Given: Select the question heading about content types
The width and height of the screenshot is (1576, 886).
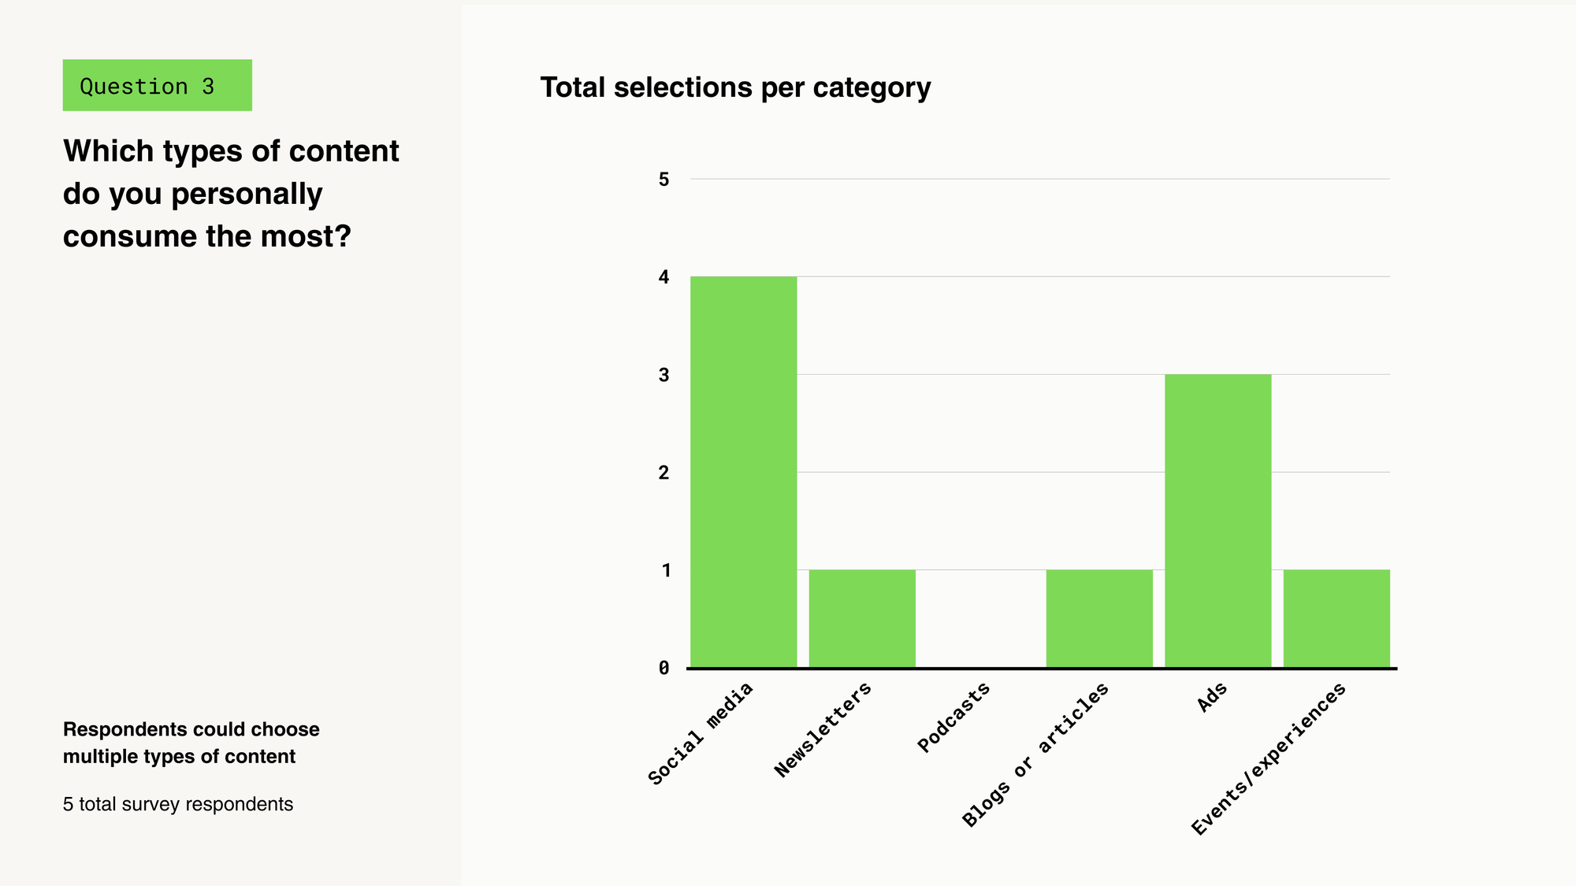Looking at the screenshot, I should point(231,194).
